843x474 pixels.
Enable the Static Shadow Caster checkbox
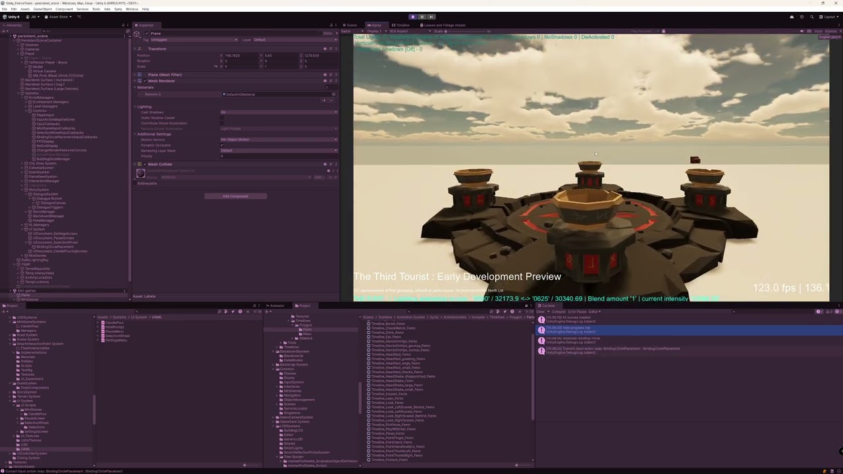(x=222, y=118)
